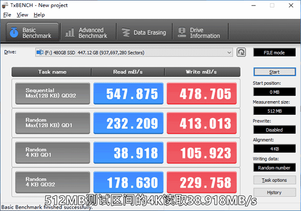Open the Data Erasing tab
Screen dimensions: 301x211
pyautogui.click(x=144, y=32)
